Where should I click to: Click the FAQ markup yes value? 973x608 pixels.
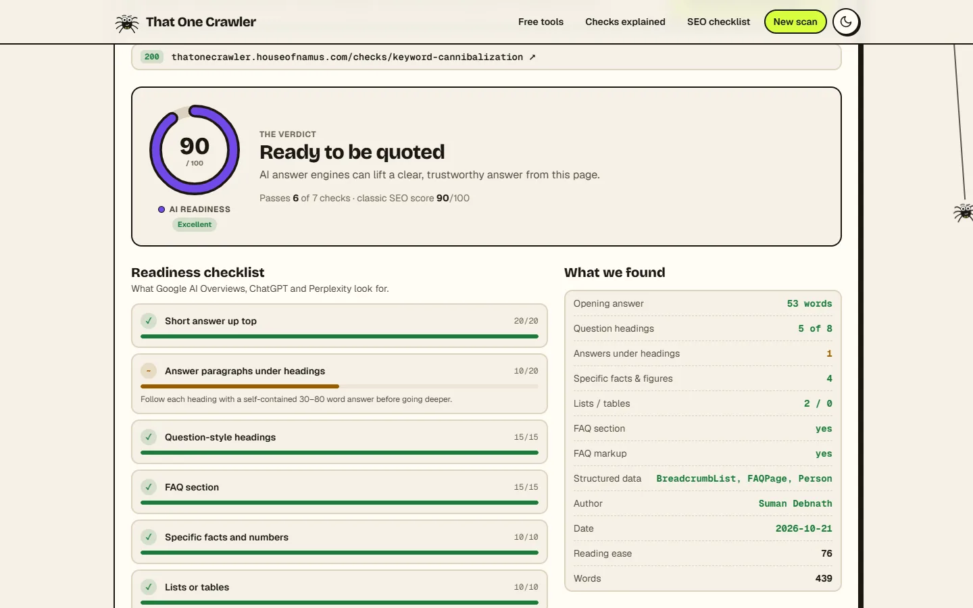point(824,454)
